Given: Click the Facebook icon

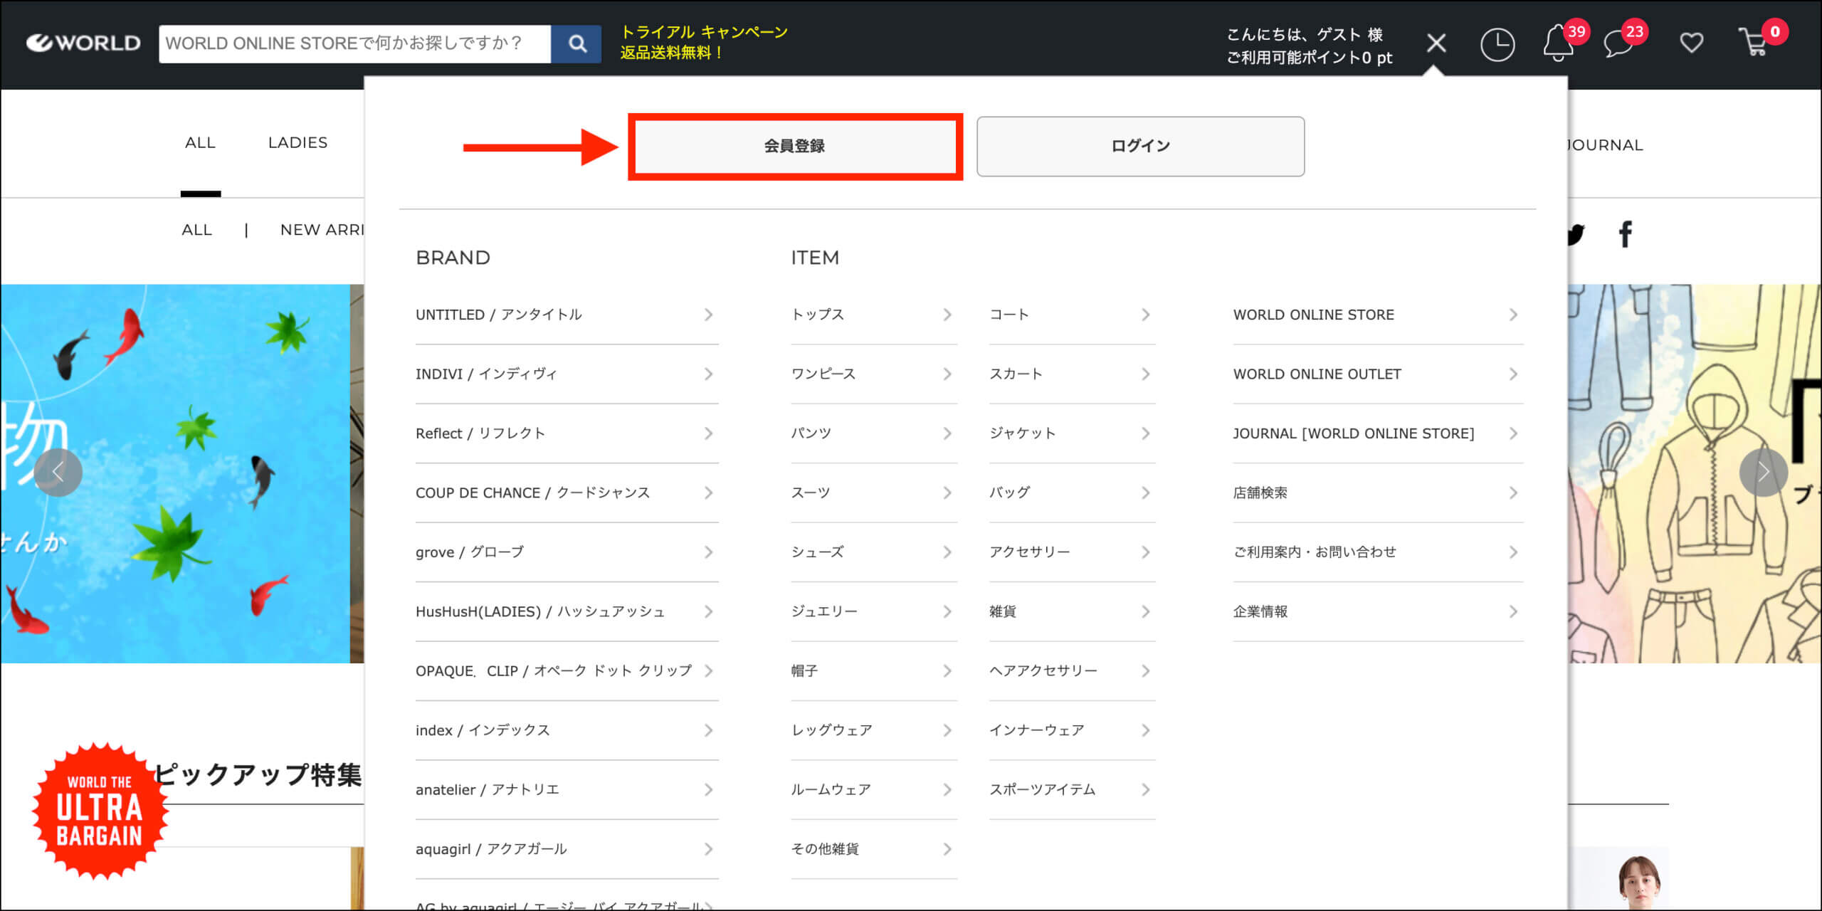Looking at the screenshot, I should (x=1625, y=234).
